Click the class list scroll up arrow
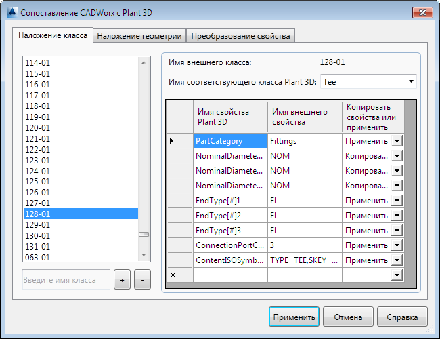Viewport: 440px width, 339px height. tap(144, 62)
